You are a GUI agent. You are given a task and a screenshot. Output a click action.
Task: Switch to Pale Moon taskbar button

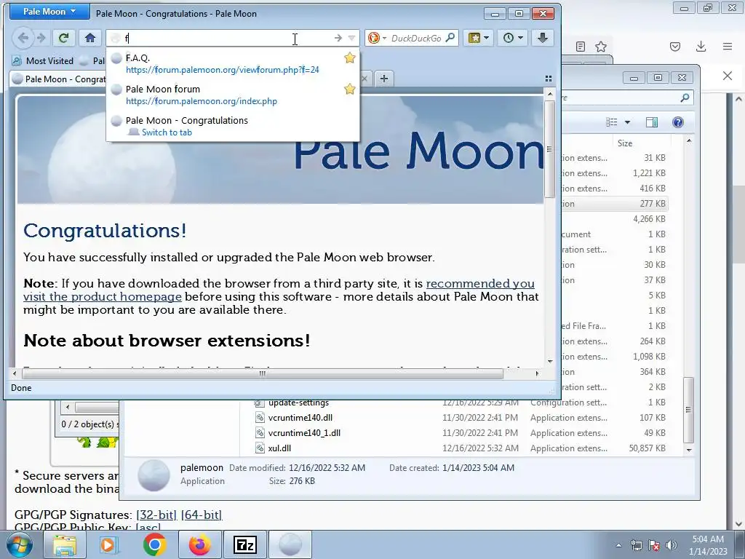290,545
